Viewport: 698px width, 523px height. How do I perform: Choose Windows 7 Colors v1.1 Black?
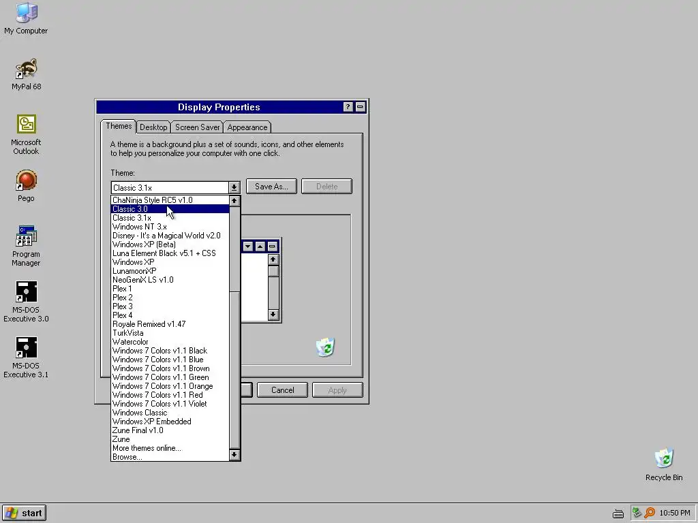point(170,351)
